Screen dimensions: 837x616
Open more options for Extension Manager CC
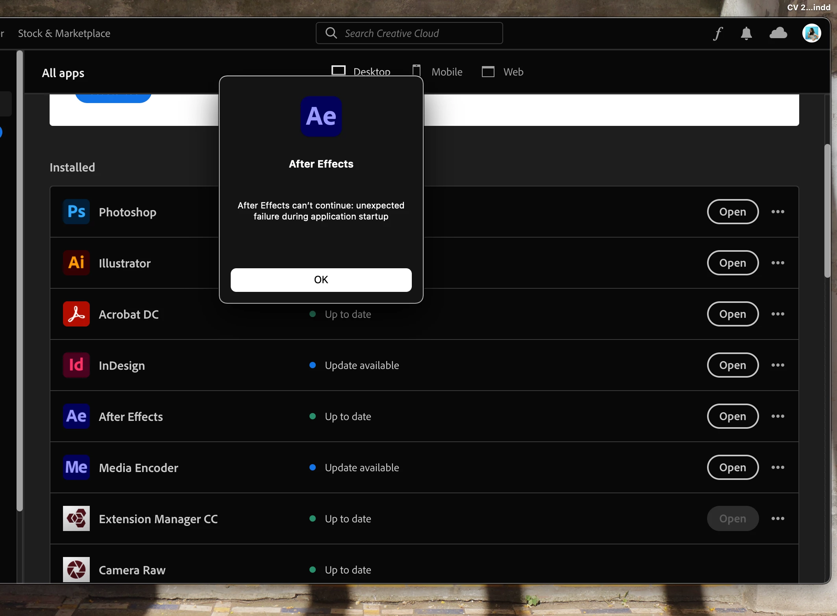coord(778,518)
